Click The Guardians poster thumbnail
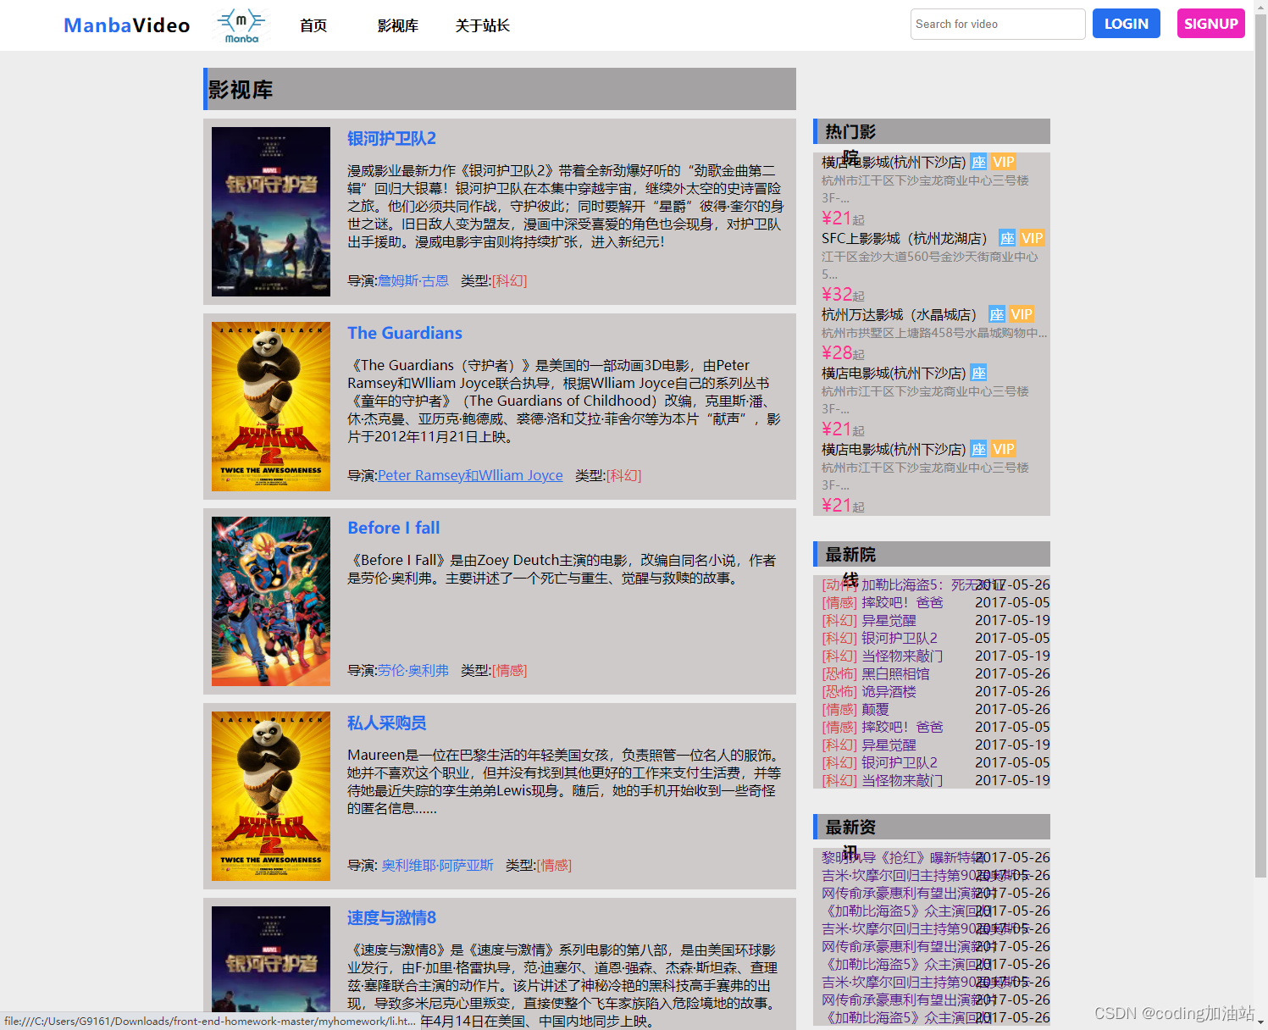 point(271,407)
